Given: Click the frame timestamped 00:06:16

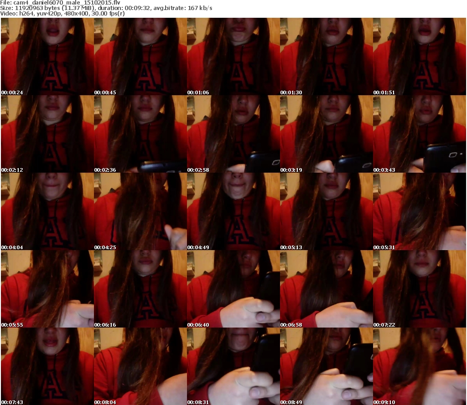Looking at the screenshot, I should 140,289.
